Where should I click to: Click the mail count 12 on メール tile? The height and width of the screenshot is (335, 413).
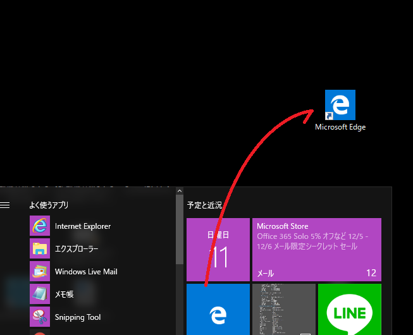click(371, 273)
